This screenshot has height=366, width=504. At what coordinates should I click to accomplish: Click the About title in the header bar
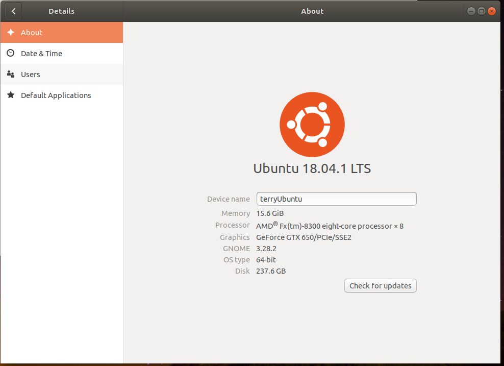click(x=312, y=11)
